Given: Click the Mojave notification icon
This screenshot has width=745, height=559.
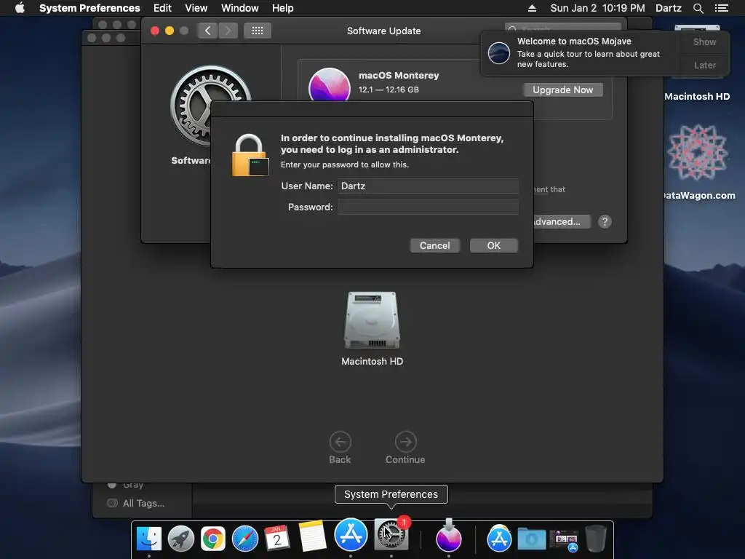Looking at the screenshot, I should coord(499,52).
